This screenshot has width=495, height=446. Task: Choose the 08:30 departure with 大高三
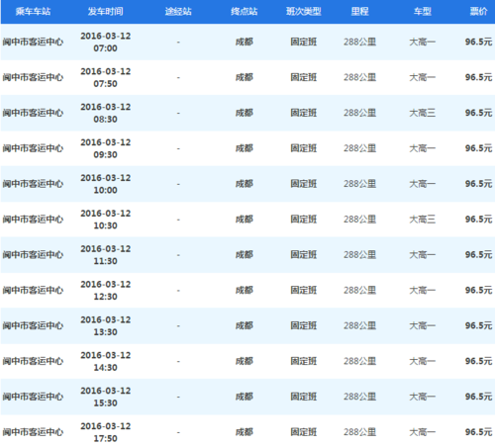coord(247,113)
